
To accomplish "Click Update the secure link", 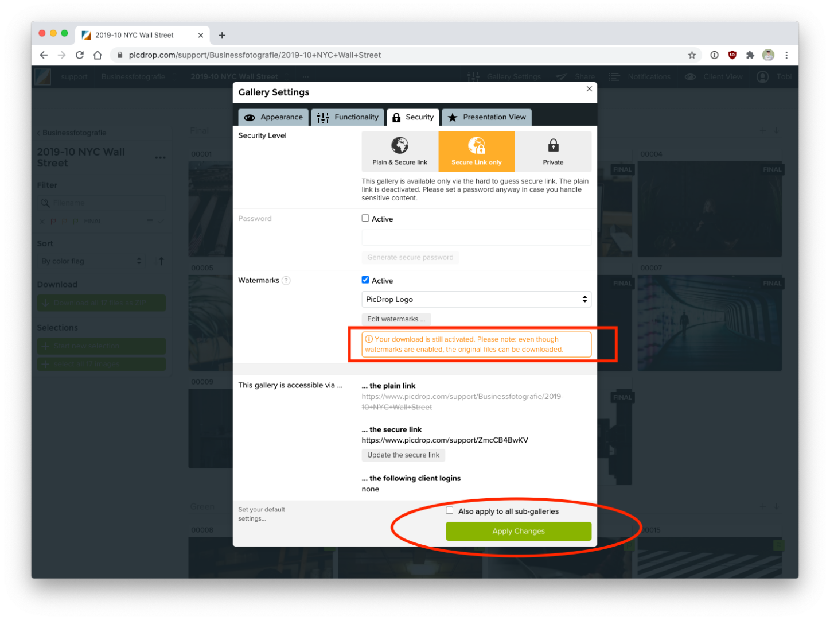I will (x=403, y=455).
